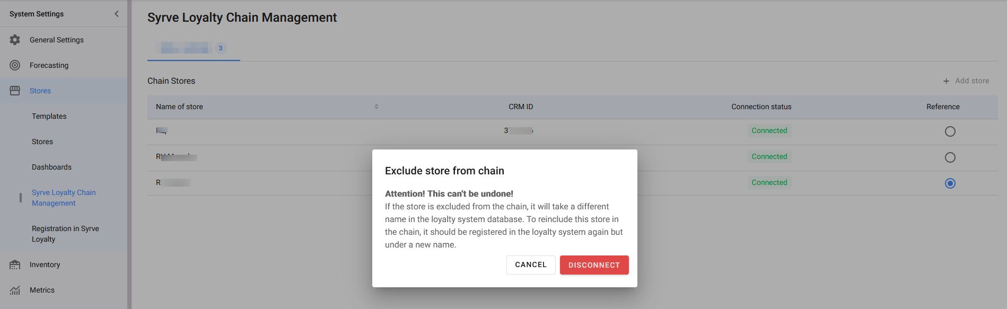Viewport: 1007px width, 309px height.
Task: Click the Metrics chart icon
Action: pyautogui.click(x=15, y=290)
